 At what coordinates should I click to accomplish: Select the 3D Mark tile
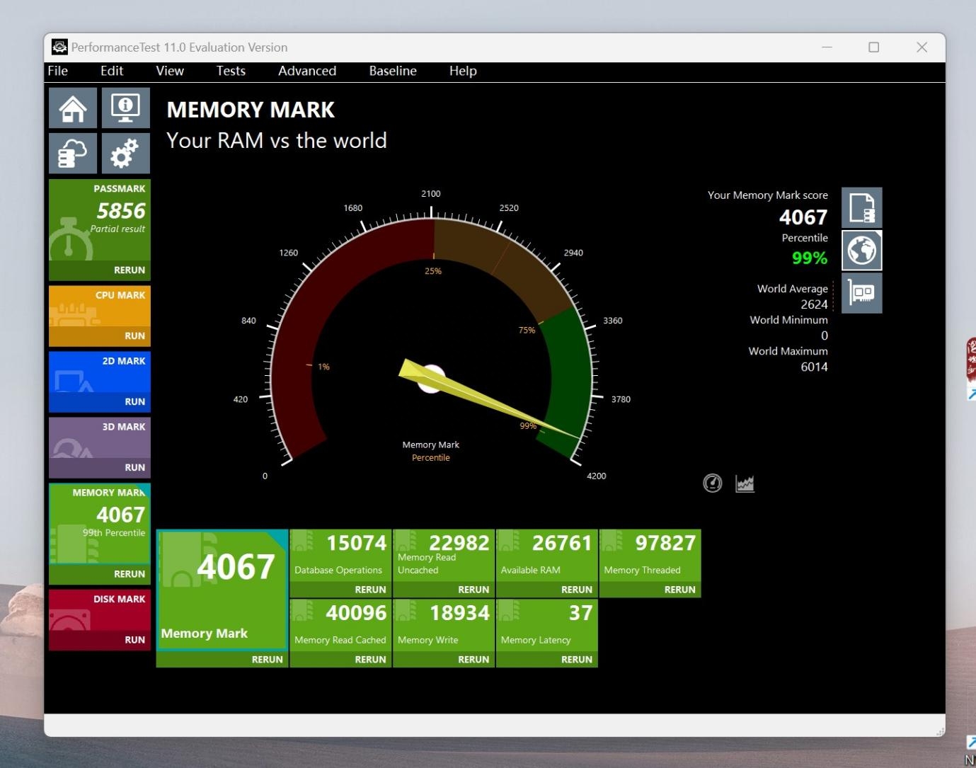[x=100, y=437]
